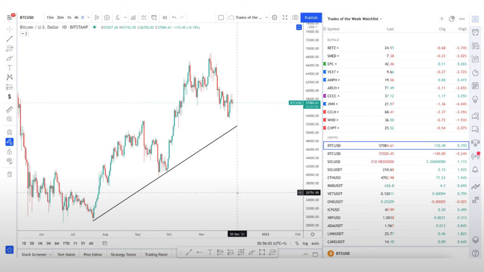Open the time interval dropdown arrow
484x272 pixels.
click(x=88, y=17)
